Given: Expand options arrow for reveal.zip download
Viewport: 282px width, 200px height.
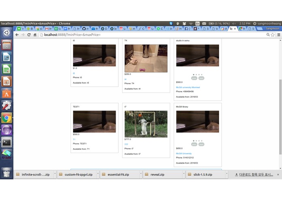Looking at the screenshot, I should click(184, 174).
